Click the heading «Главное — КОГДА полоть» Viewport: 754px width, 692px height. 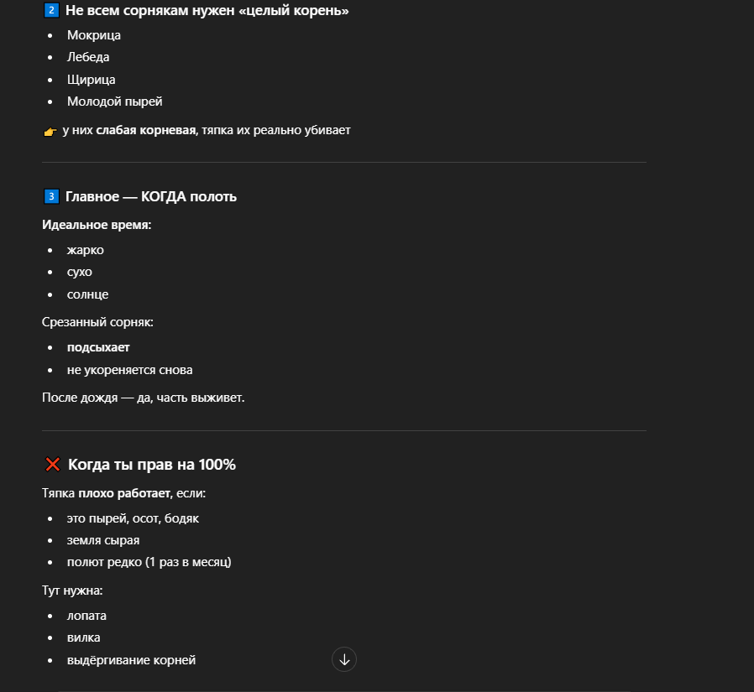click(151, 196)
